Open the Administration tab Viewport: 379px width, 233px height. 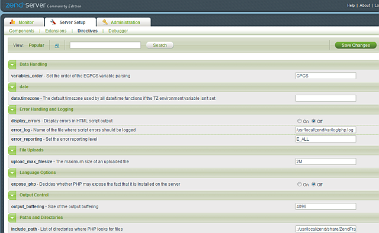tap(124, 22)
